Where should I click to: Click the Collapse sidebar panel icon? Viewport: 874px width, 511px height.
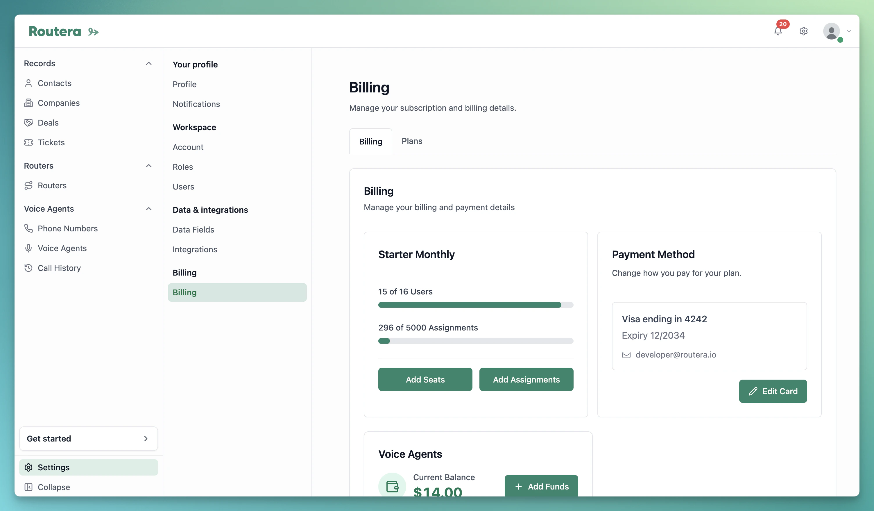28,487
